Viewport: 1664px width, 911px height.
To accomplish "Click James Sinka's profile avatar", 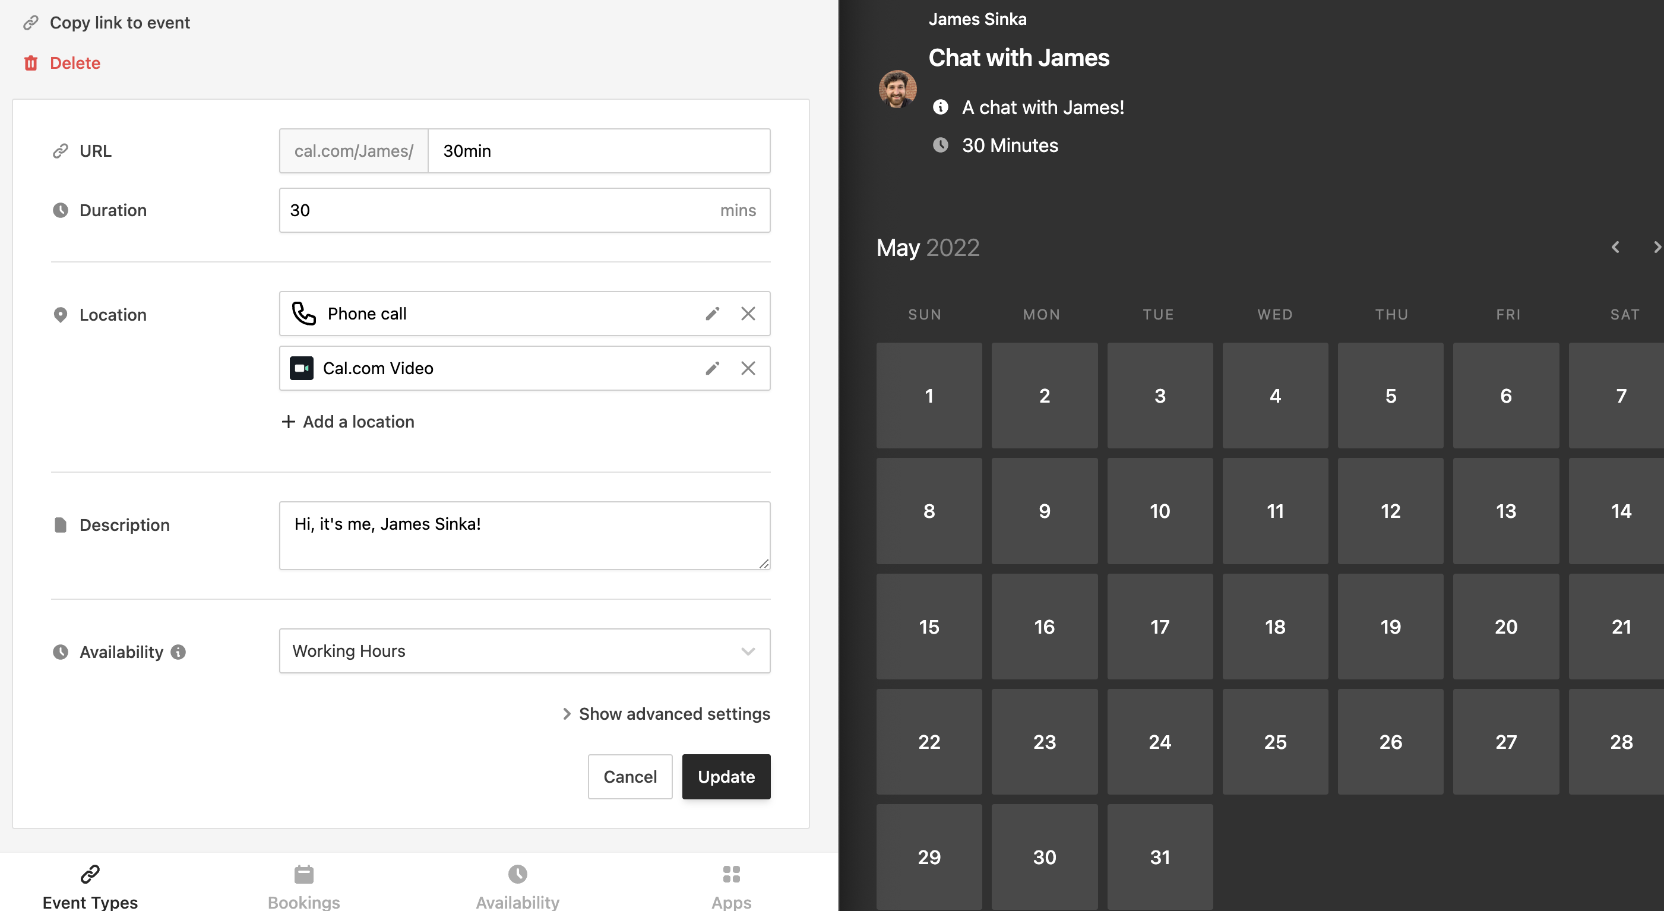I will 897,88.
